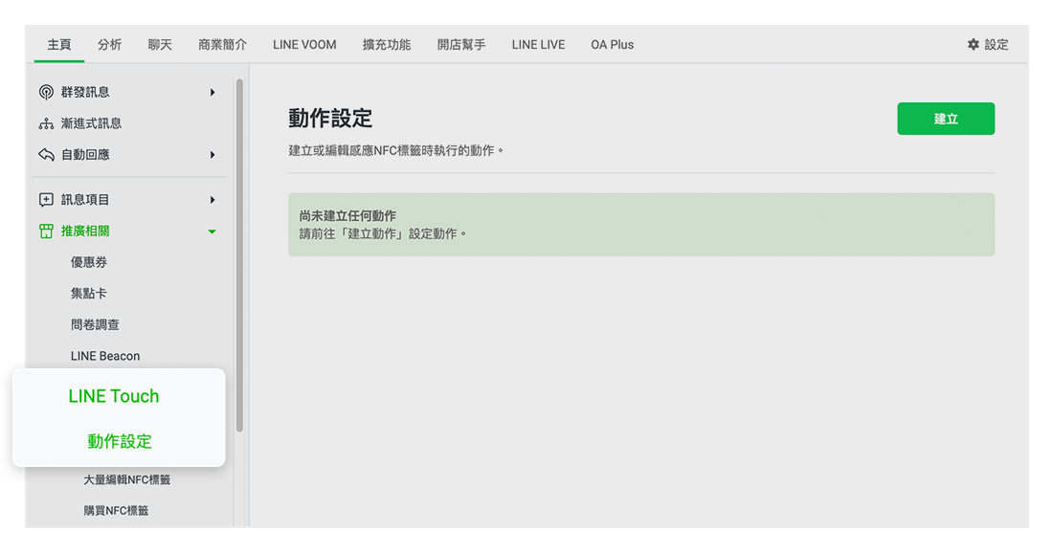
Task: Open LINE Beacon in the sidebar
Action: click(x=105, y=356)
